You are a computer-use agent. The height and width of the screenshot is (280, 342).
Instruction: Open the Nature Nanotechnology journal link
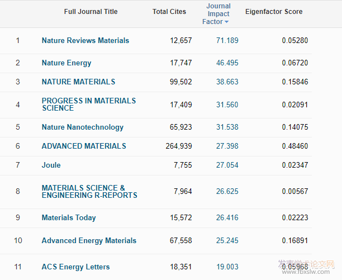point(83,127)
